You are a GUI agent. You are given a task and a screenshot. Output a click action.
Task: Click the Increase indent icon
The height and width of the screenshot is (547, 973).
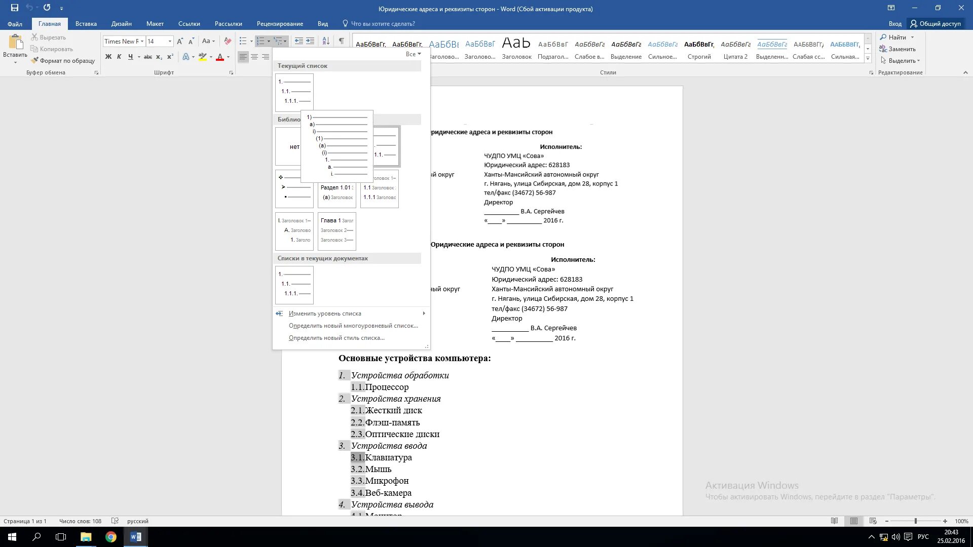310,41
